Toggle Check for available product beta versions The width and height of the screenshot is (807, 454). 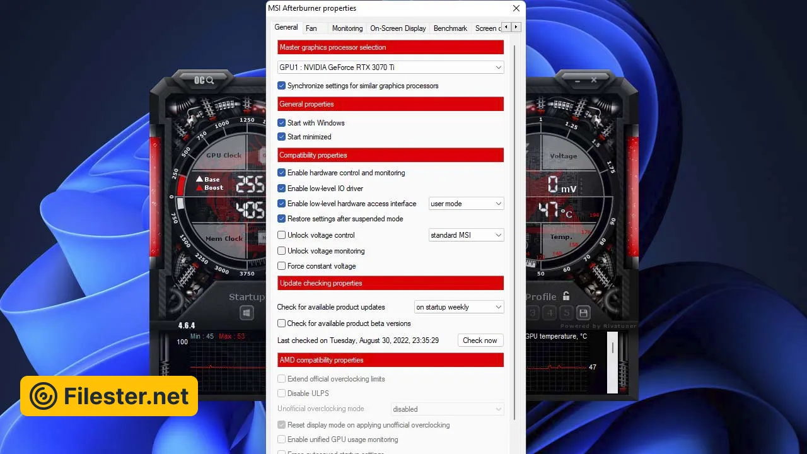[282, 323]
